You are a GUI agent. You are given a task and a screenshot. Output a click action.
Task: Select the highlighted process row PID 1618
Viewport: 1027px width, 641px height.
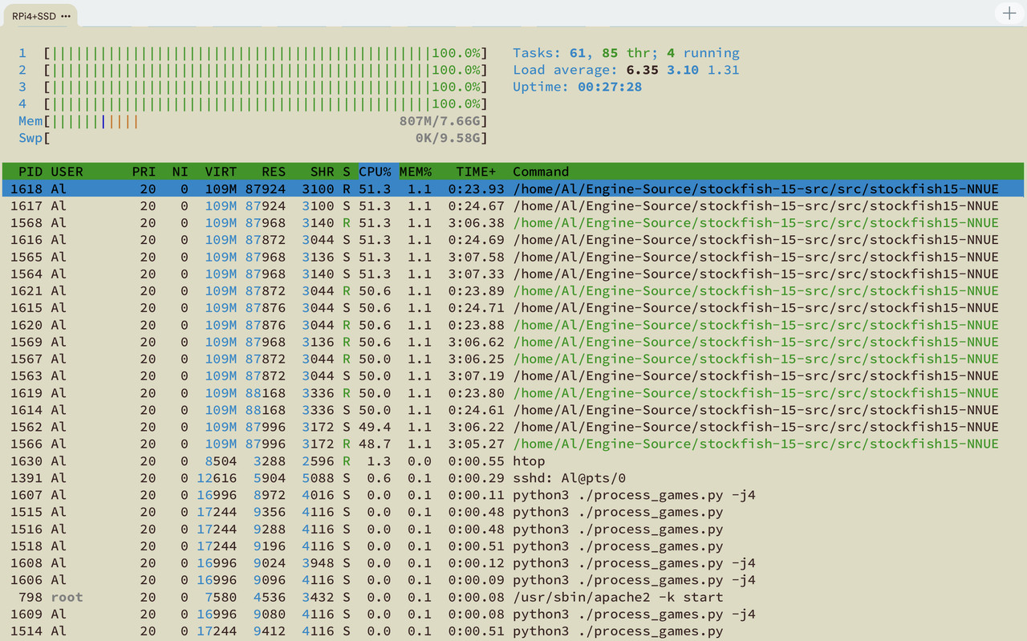click(x=513, y=189)
